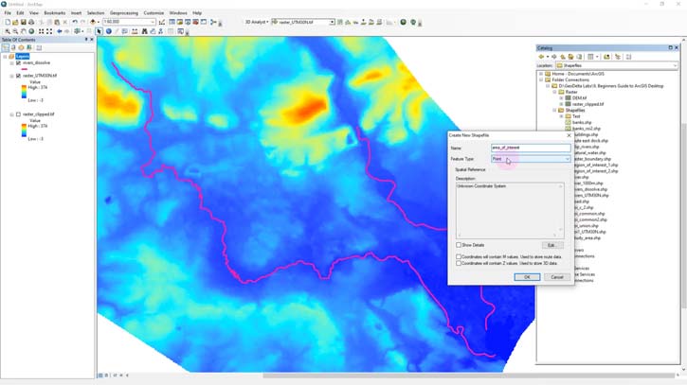This screenshot has width=687, height=385.
Task: Open the Geoprocessing menu
Action: tap(124, 13)
